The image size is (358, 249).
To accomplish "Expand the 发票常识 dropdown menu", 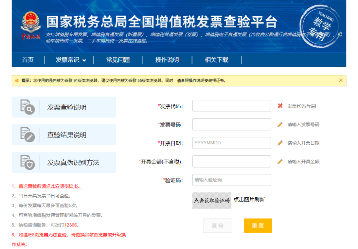I will 68,60.
